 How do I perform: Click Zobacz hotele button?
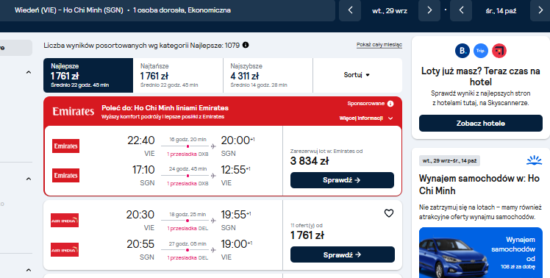point(481,124)
